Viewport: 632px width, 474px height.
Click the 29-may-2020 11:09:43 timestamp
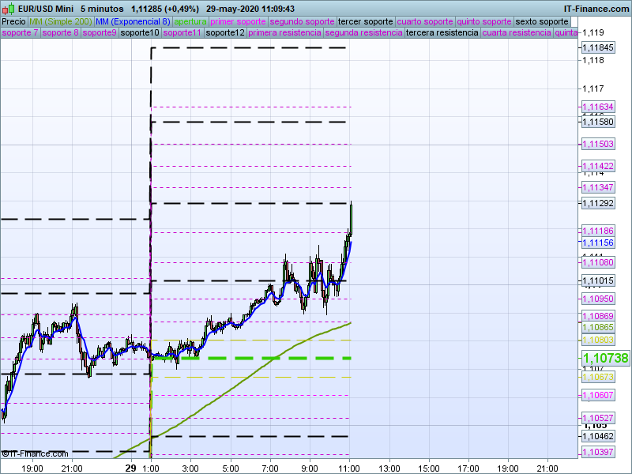pos(250,9)
